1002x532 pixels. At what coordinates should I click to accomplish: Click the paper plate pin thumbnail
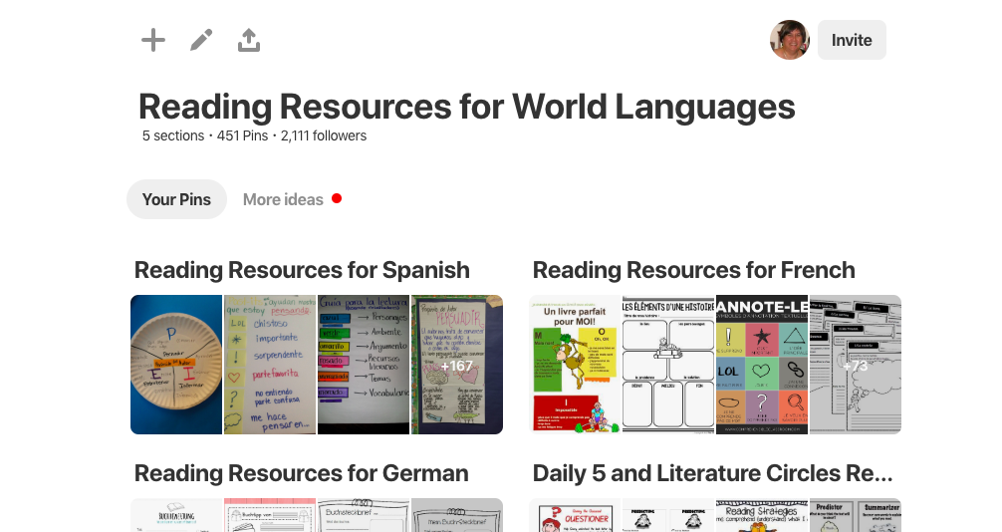[176, 365]
